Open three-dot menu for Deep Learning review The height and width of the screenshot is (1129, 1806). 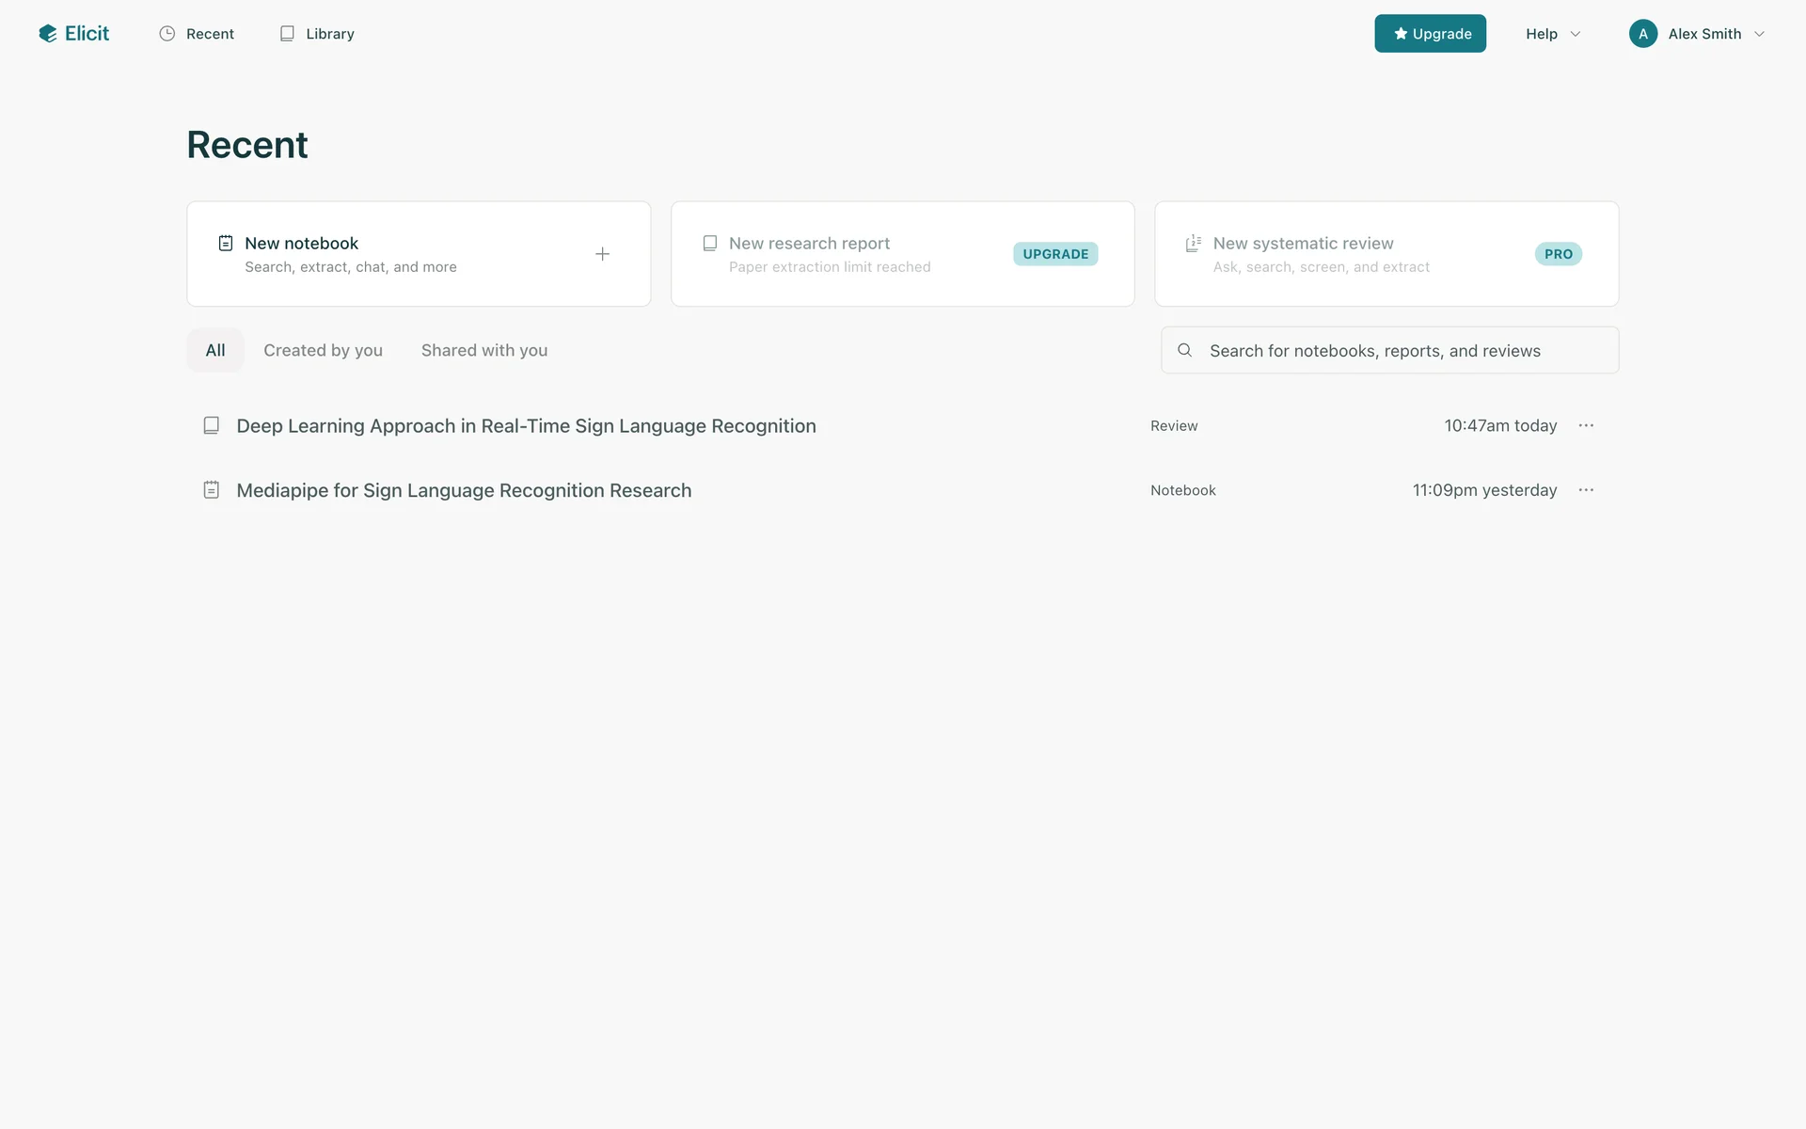tap(1586, 425)
